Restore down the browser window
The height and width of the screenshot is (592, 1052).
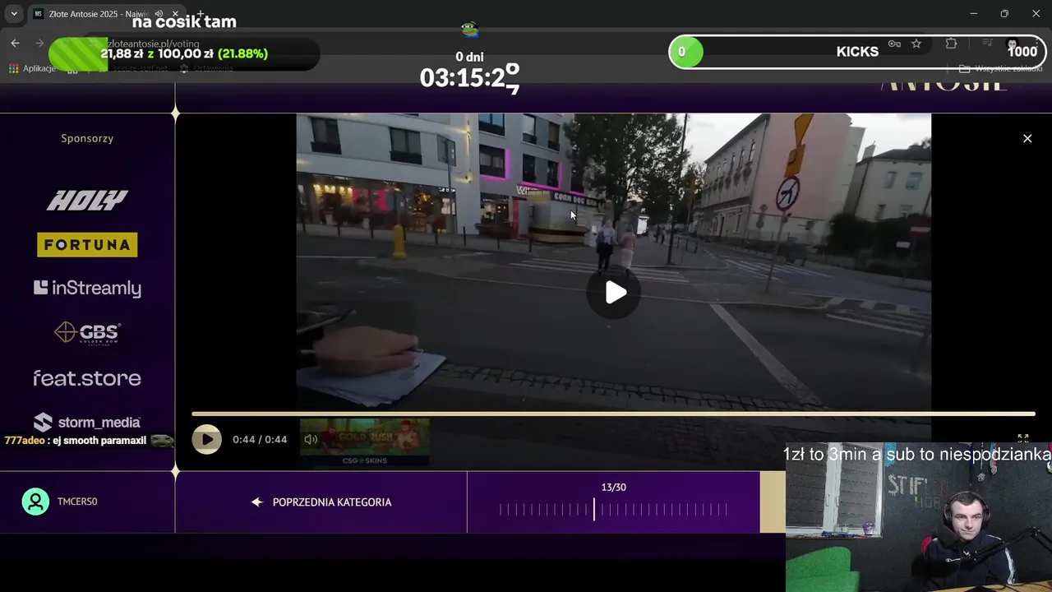point(1004,14)
